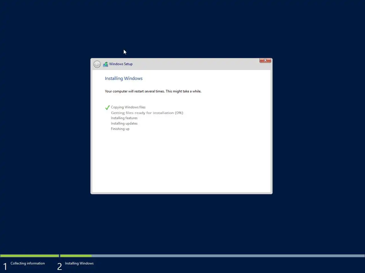Click the back arrow in Windows Setup

(x=97, y=64)
